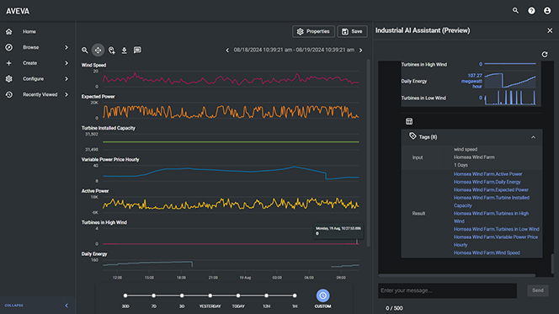Close the Industrial AI Assistant panel
This screenshot has width=559, height=314.
point(550,30)
